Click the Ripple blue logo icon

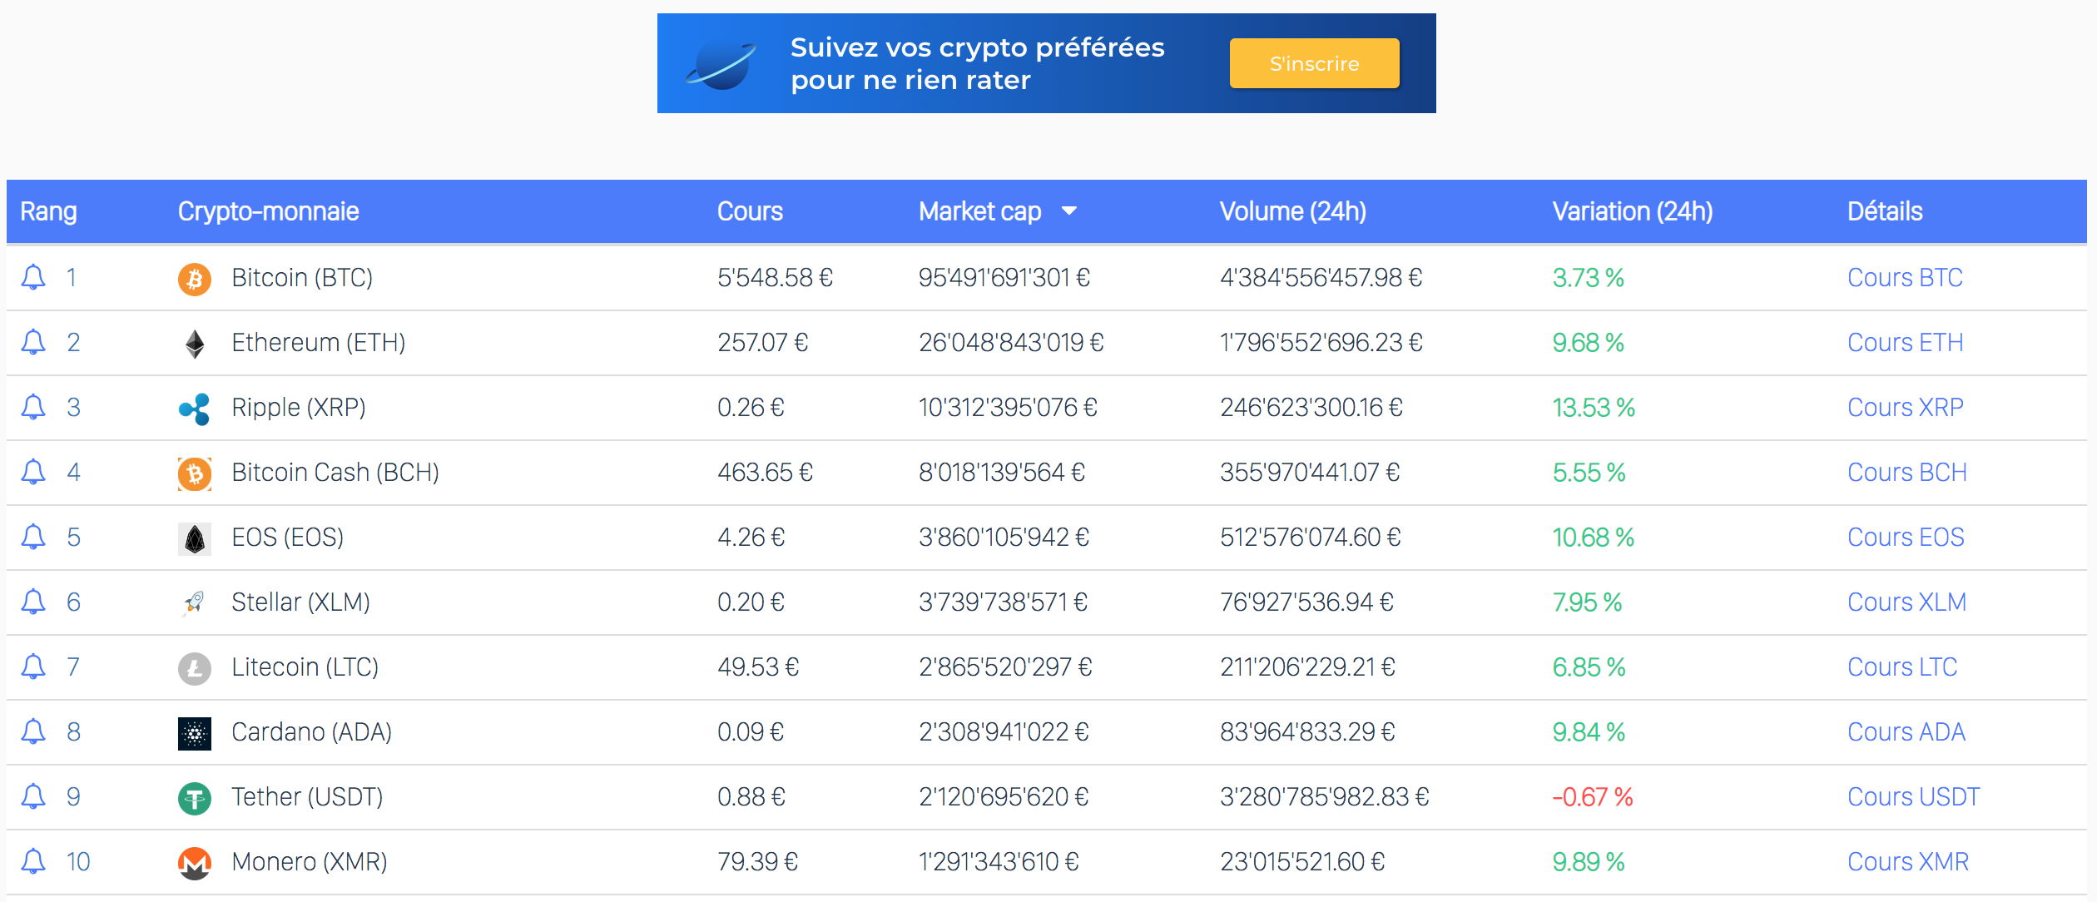pos(195,409)
